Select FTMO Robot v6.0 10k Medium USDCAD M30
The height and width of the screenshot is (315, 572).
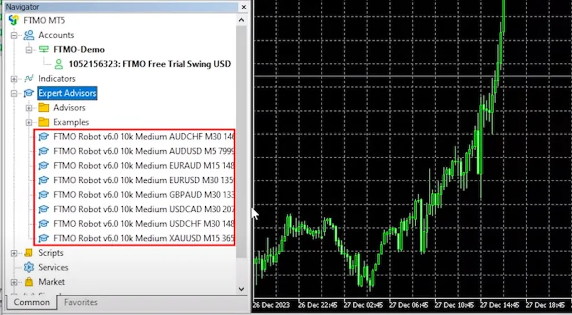[x=144, y=209]
